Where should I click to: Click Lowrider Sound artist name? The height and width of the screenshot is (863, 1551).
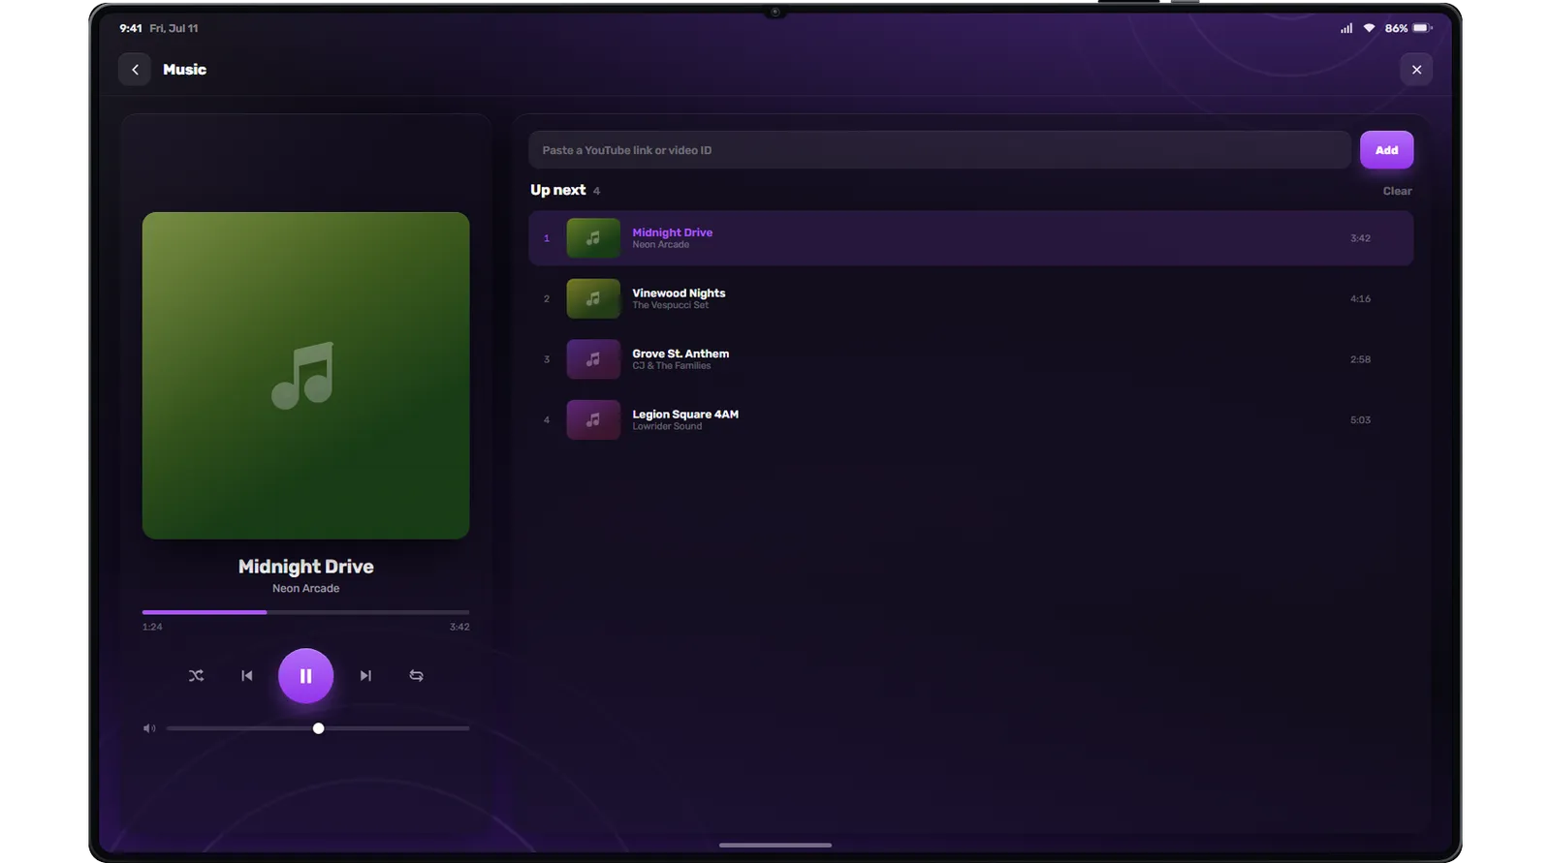tap(667, 426)
